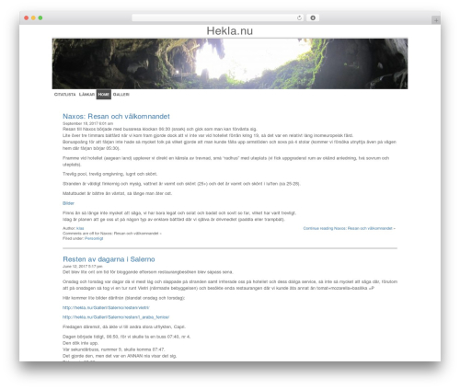
Task: Reload the page with the refresh icon
Action: point(299,18)
